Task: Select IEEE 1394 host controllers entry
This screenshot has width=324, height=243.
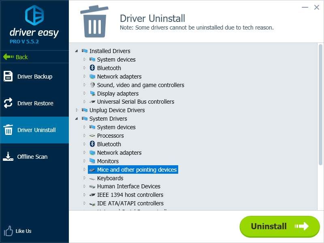Action: [x=130, y=195]
